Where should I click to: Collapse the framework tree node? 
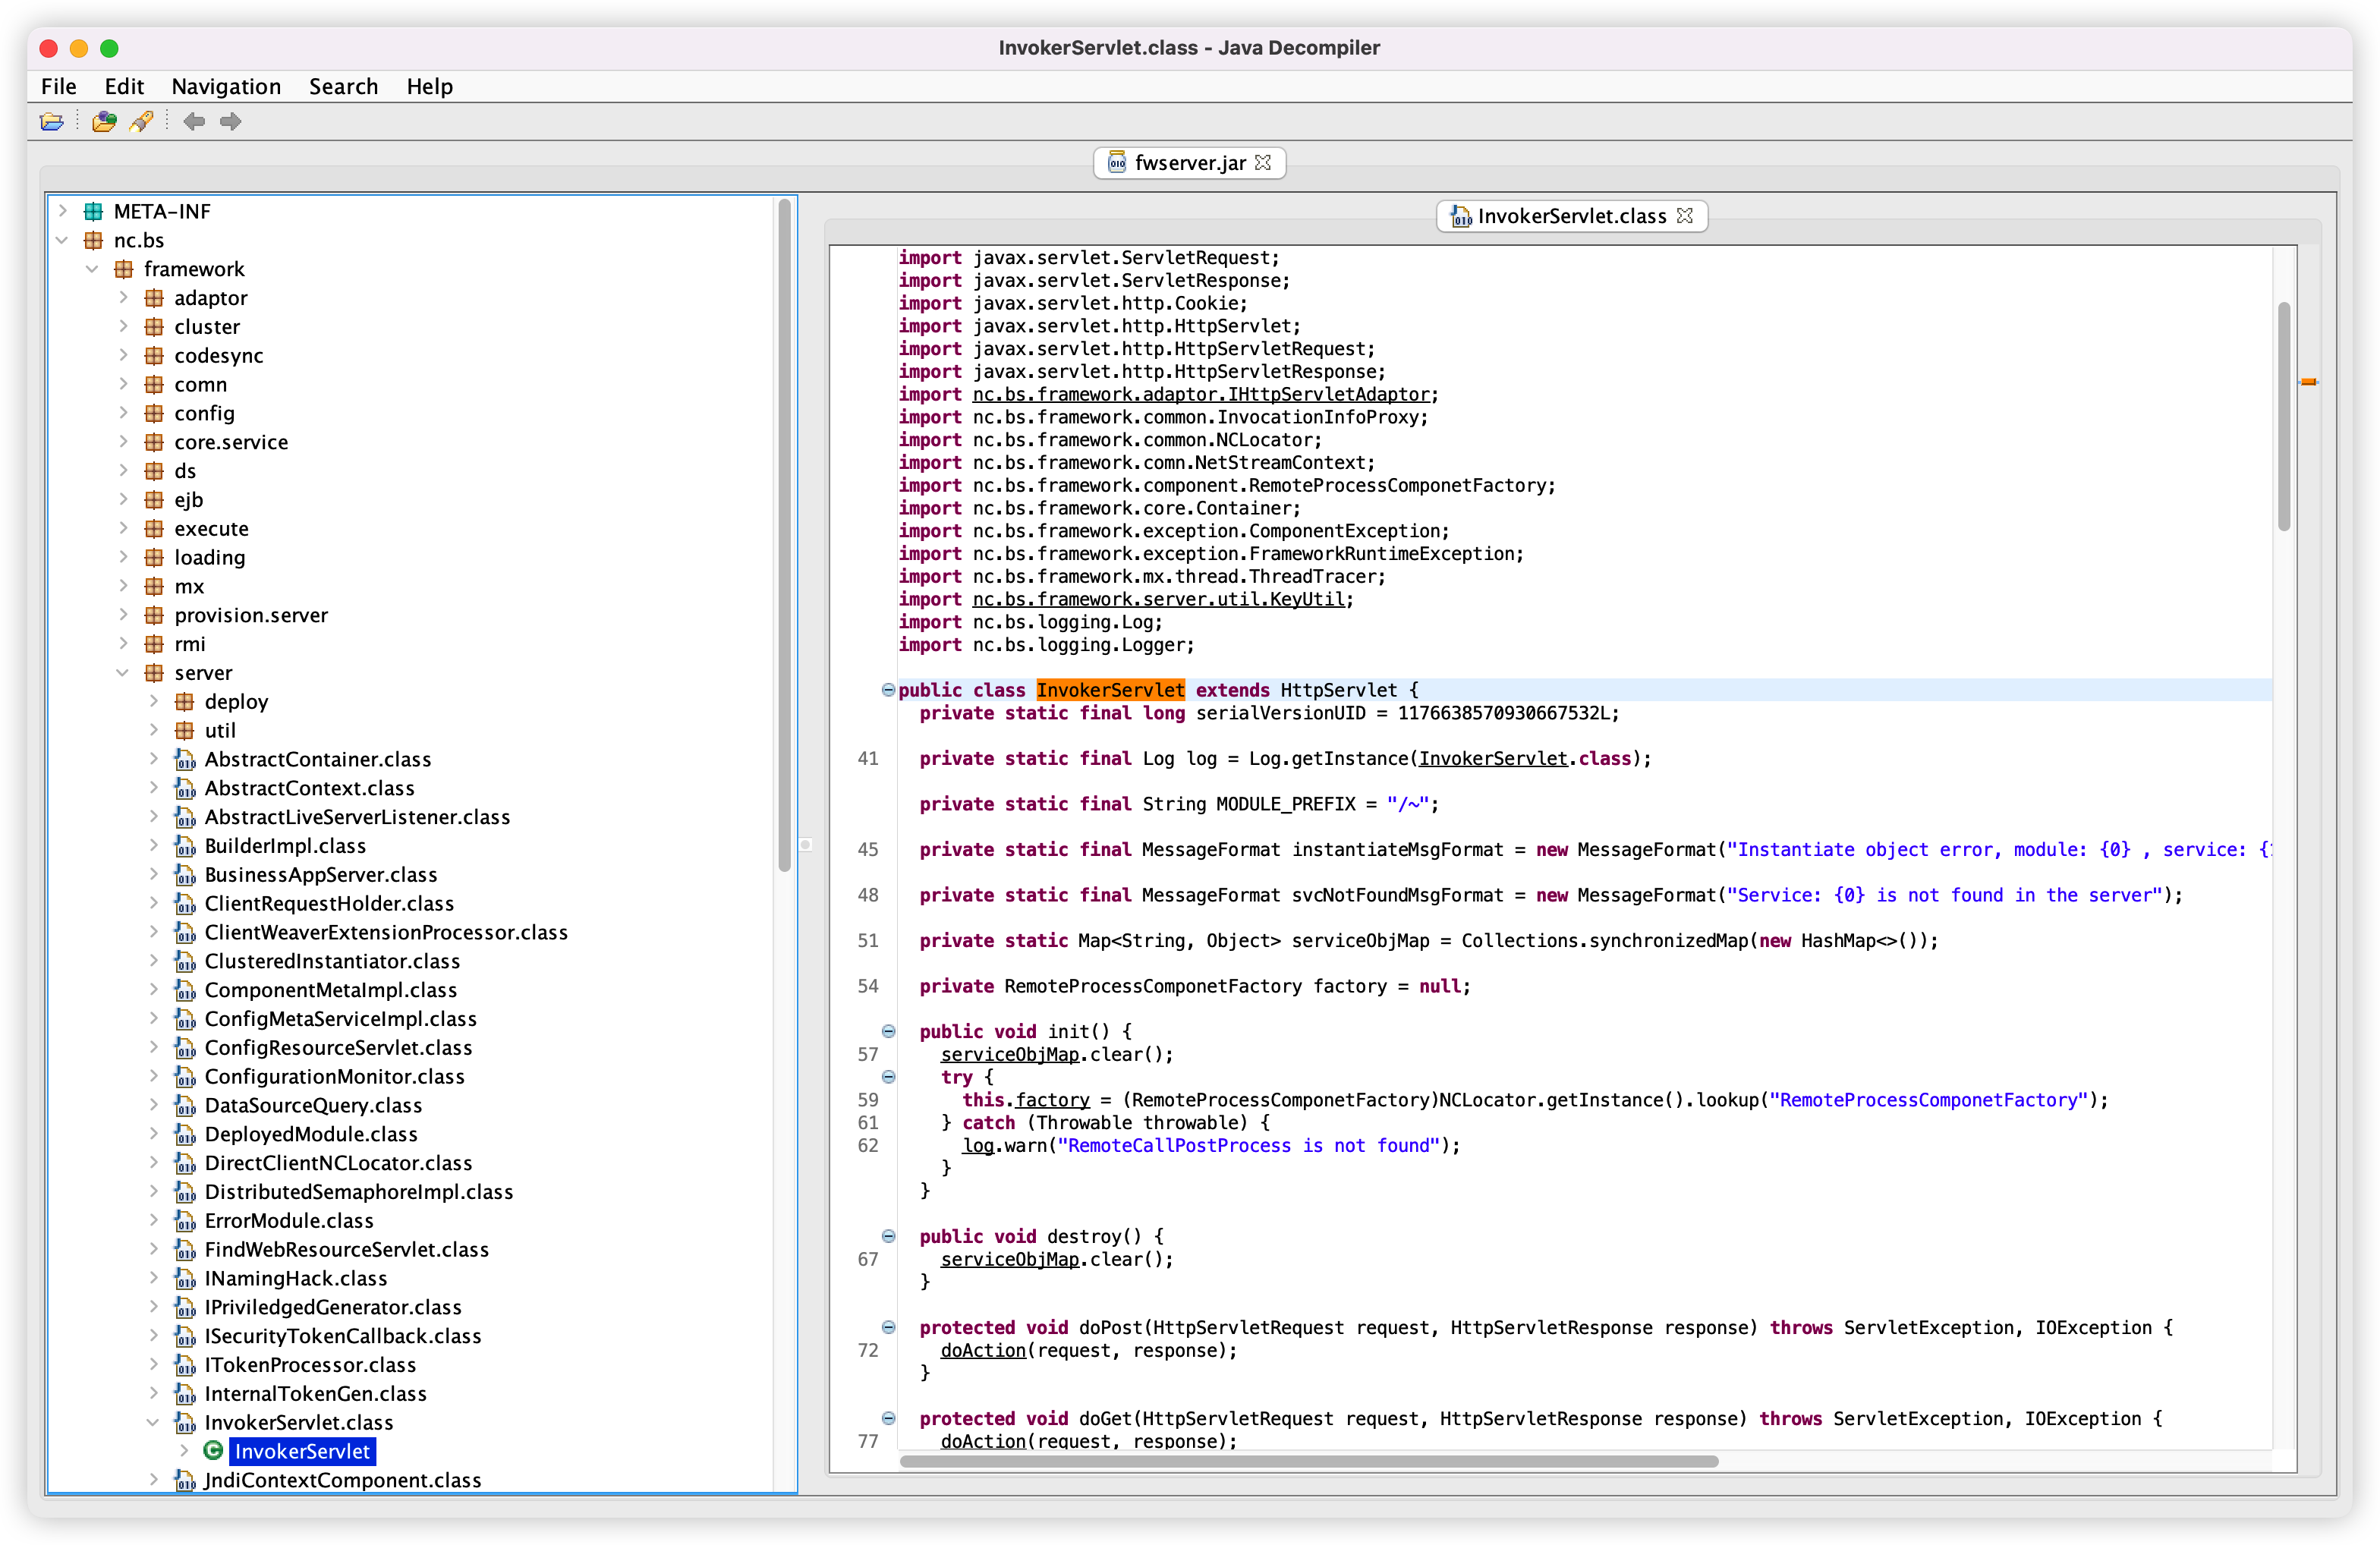[x=93, y=269]
